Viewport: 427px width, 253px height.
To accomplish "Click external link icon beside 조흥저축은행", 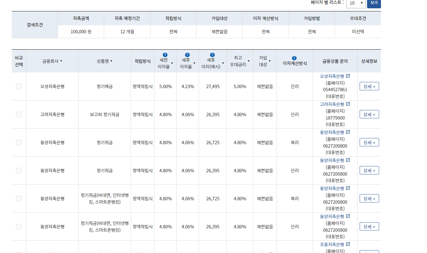I will tap(348, 244).
